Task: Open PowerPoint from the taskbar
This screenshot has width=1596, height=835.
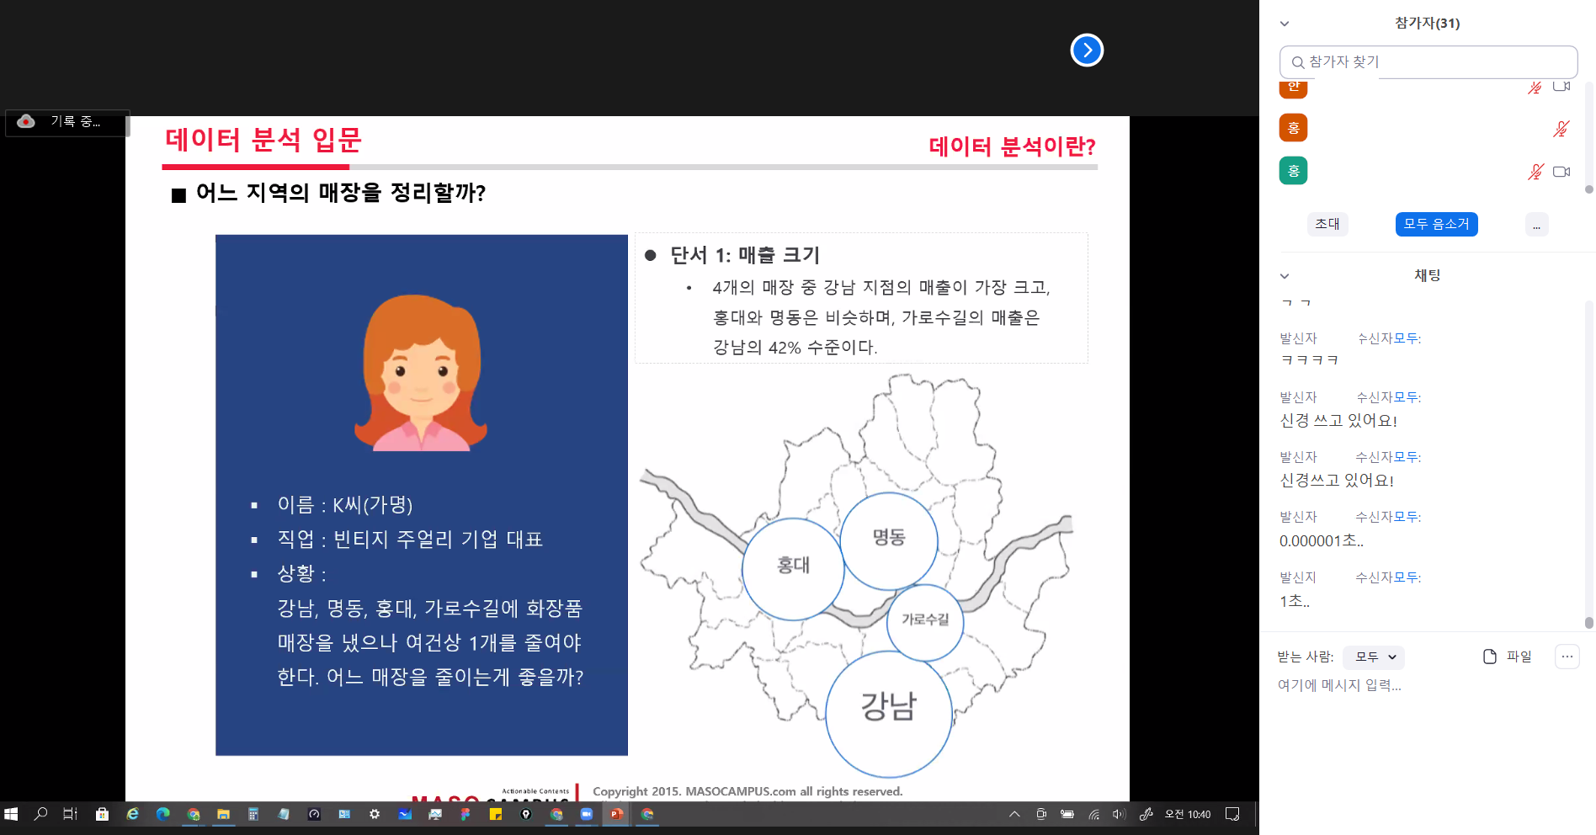Action: tap(617, 814)
